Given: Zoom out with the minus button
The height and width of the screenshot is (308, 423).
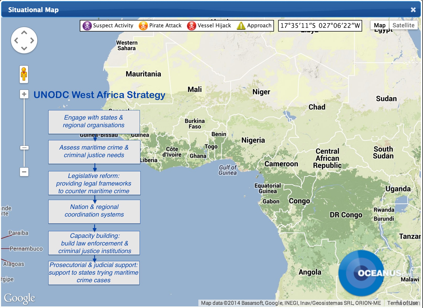Looking at the screenshot, I should click(24, 172).
